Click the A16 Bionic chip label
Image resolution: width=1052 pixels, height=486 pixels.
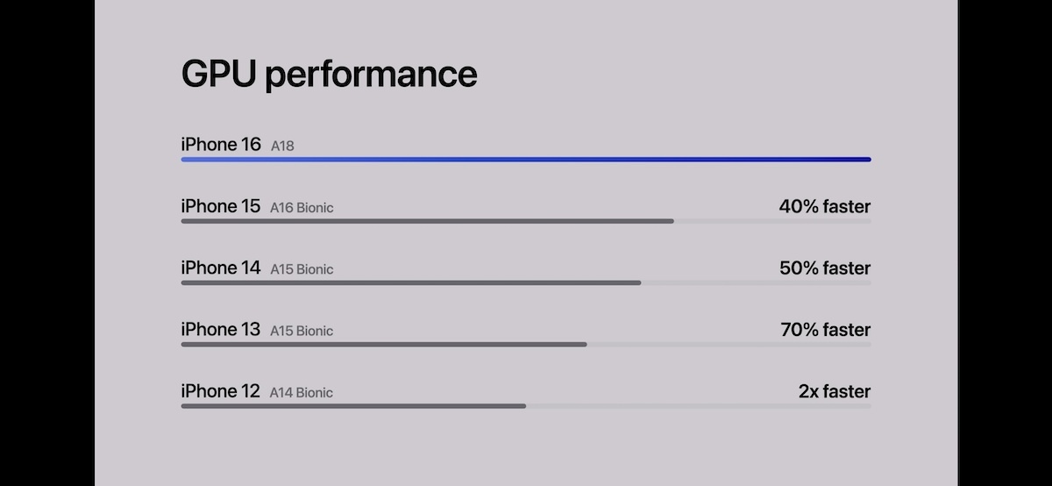tap(302, 208)
